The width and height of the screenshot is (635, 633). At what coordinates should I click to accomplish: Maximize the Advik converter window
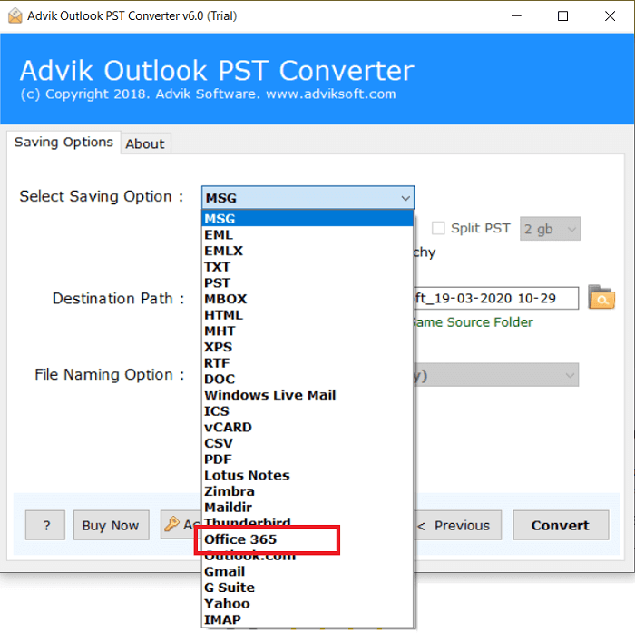(563, 15)
